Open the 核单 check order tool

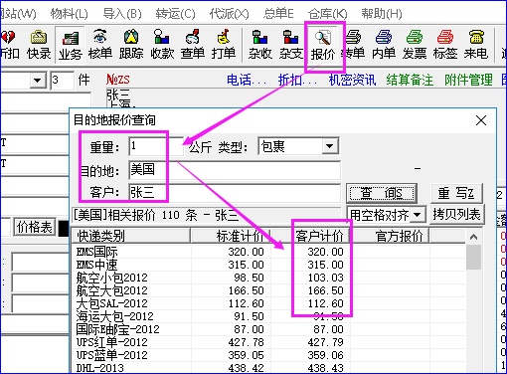[100, 45]
